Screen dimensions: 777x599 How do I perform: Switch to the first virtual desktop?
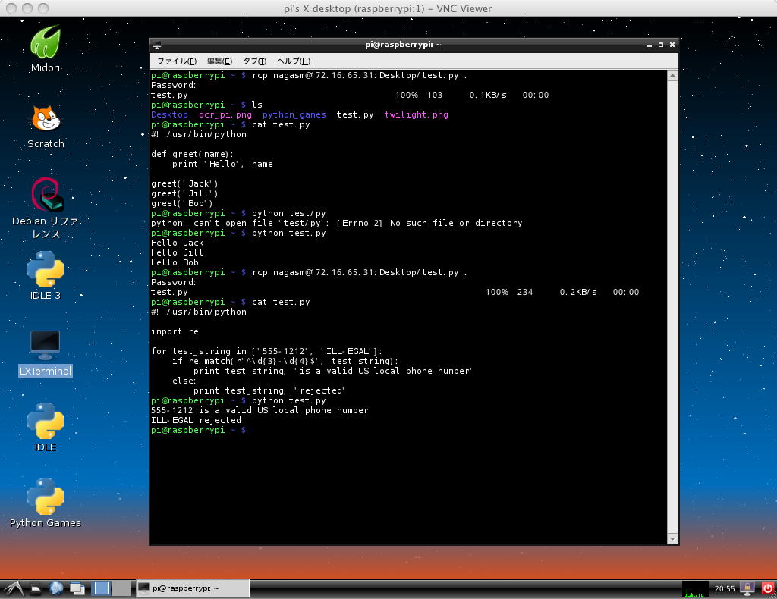click(x=102, y=588)
